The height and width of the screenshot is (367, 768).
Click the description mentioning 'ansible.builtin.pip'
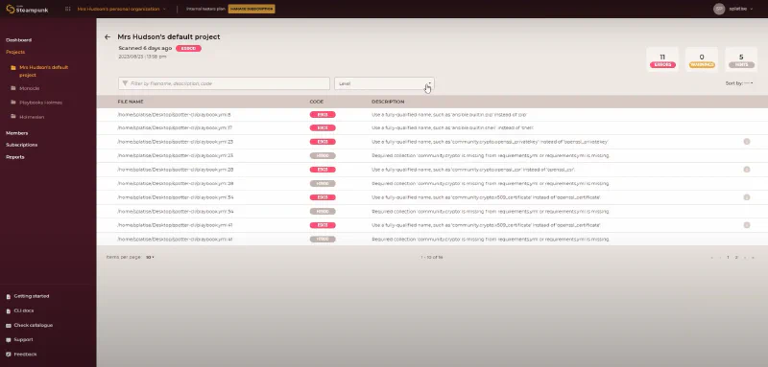[x=449, y=114]
